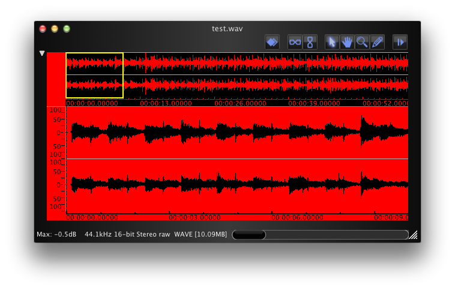Click the horizontal scrollbar thumb

(x=249, y=235)
